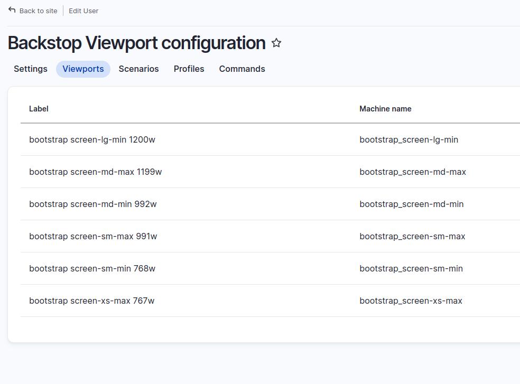Image resolution: width=520 pixels, height=384 pixels.
Task: Select the bootstrap screen-lg-min 1200w row
Action: pos(92,139)
